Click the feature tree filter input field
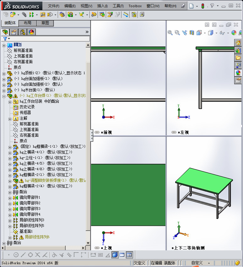Image resolution: width=243 pixels, height=267 pixels. pyautogui.click(x=50, y=39)
